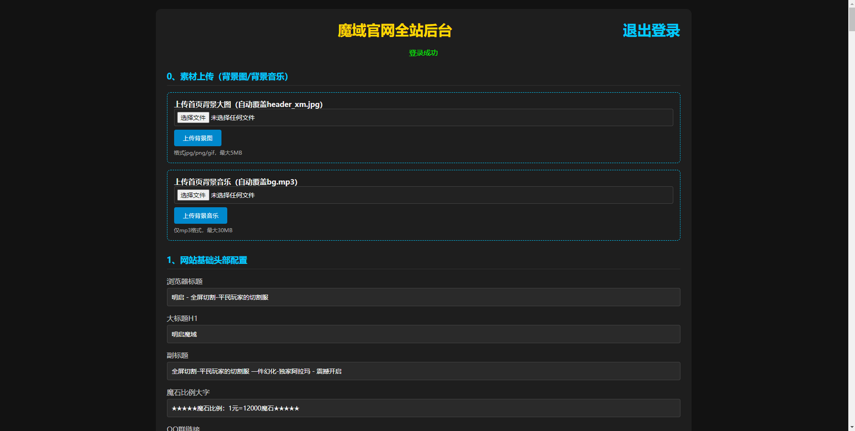The width and height of the screenshot is (855, 431).
Task: Choose file for background music upload
Action: point(193,195)
